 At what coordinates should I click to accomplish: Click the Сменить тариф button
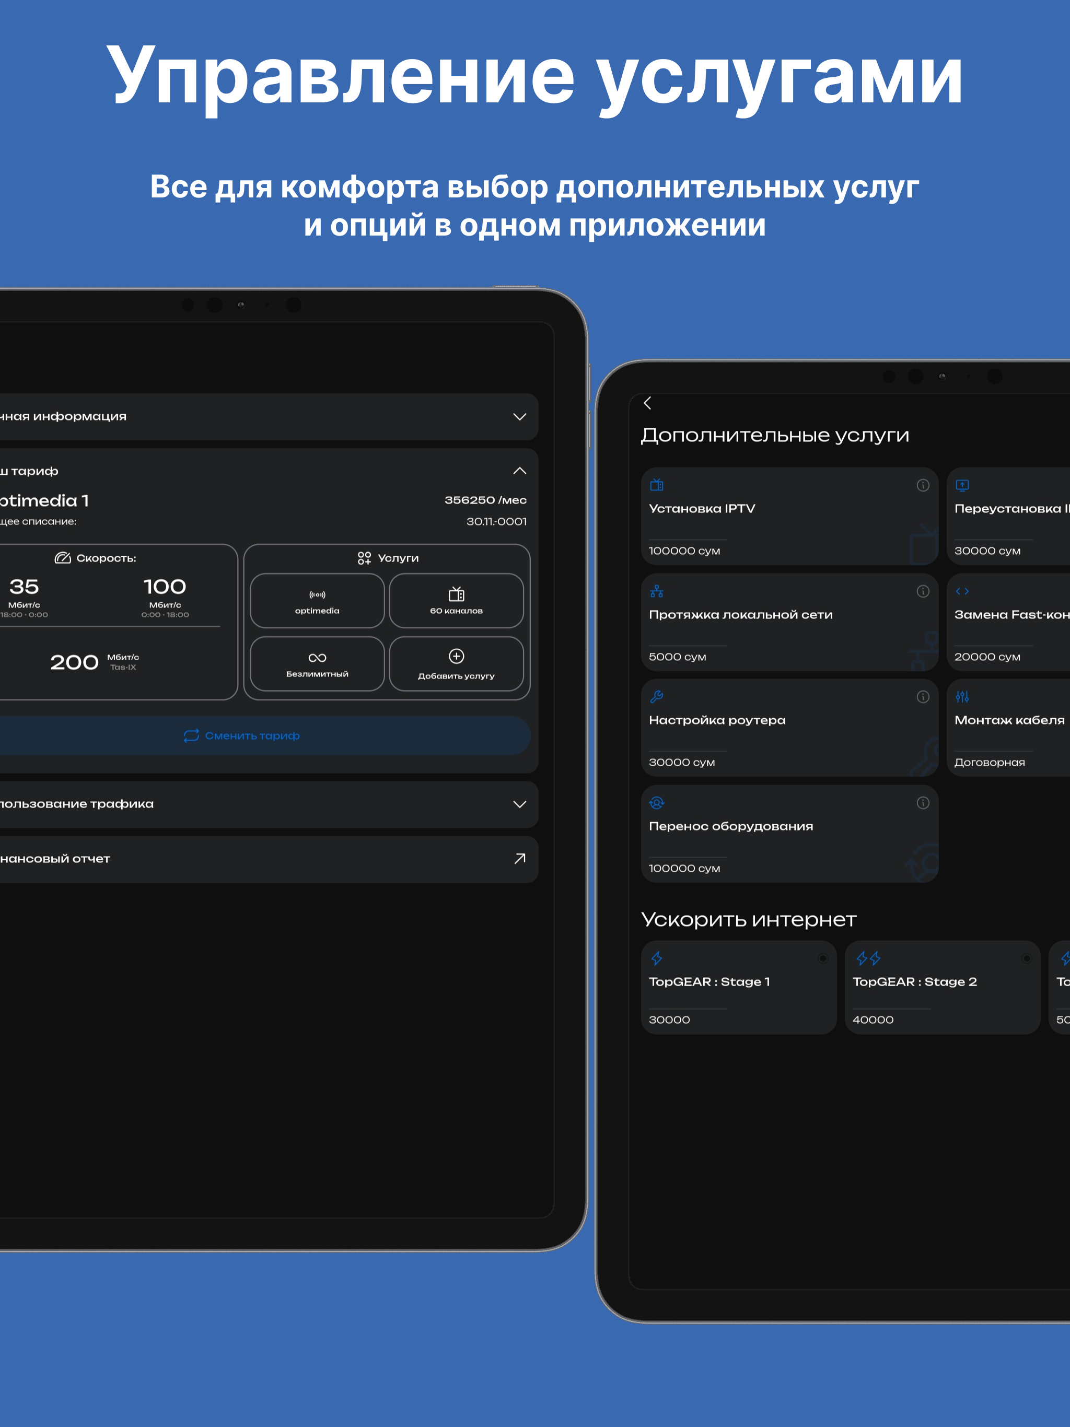point(265,735)
